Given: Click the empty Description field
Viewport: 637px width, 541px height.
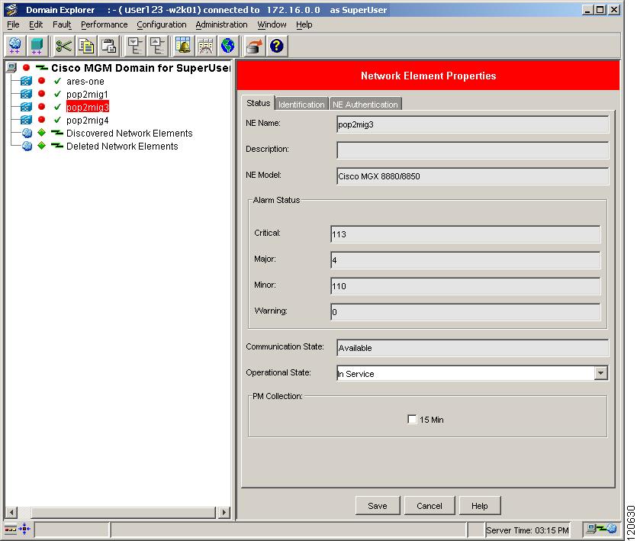Looking at the screenshot, I should [x=473, y=150].
